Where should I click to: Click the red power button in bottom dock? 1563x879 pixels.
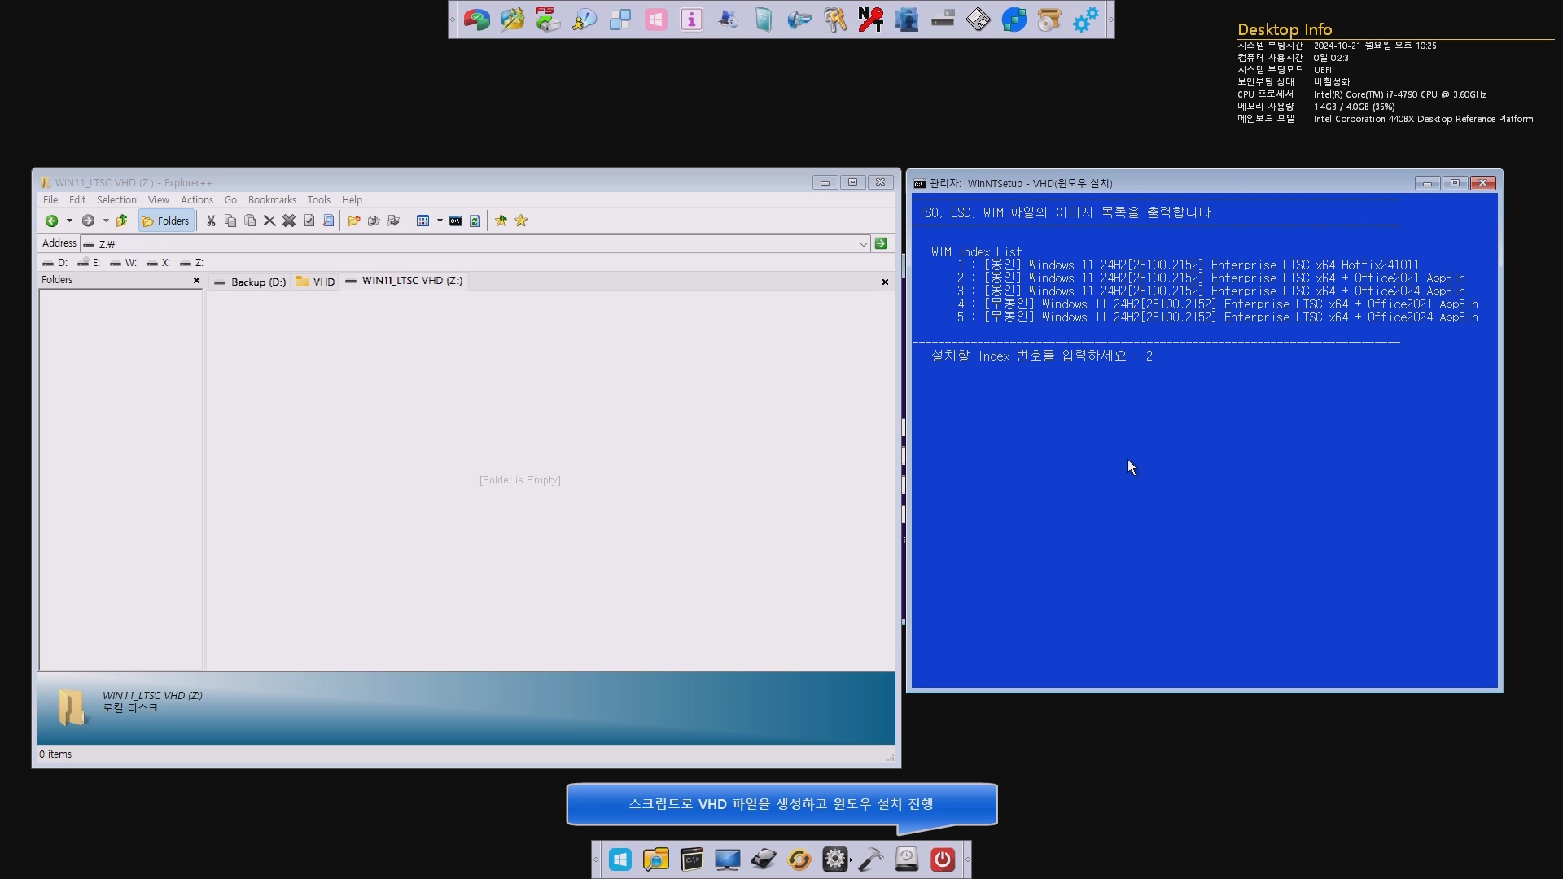coord(942,859)
